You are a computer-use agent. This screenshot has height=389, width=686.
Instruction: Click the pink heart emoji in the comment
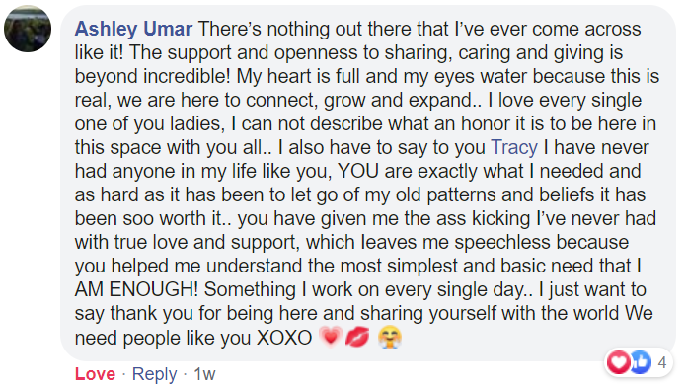coord(331,337)
